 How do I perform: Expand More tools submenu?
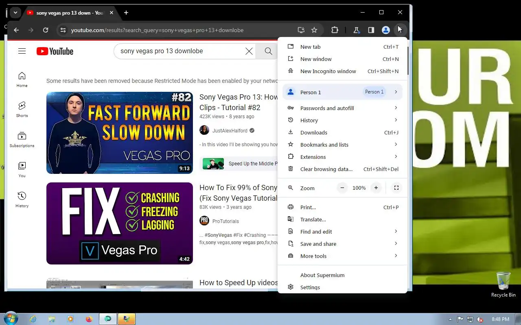point(342,256)
